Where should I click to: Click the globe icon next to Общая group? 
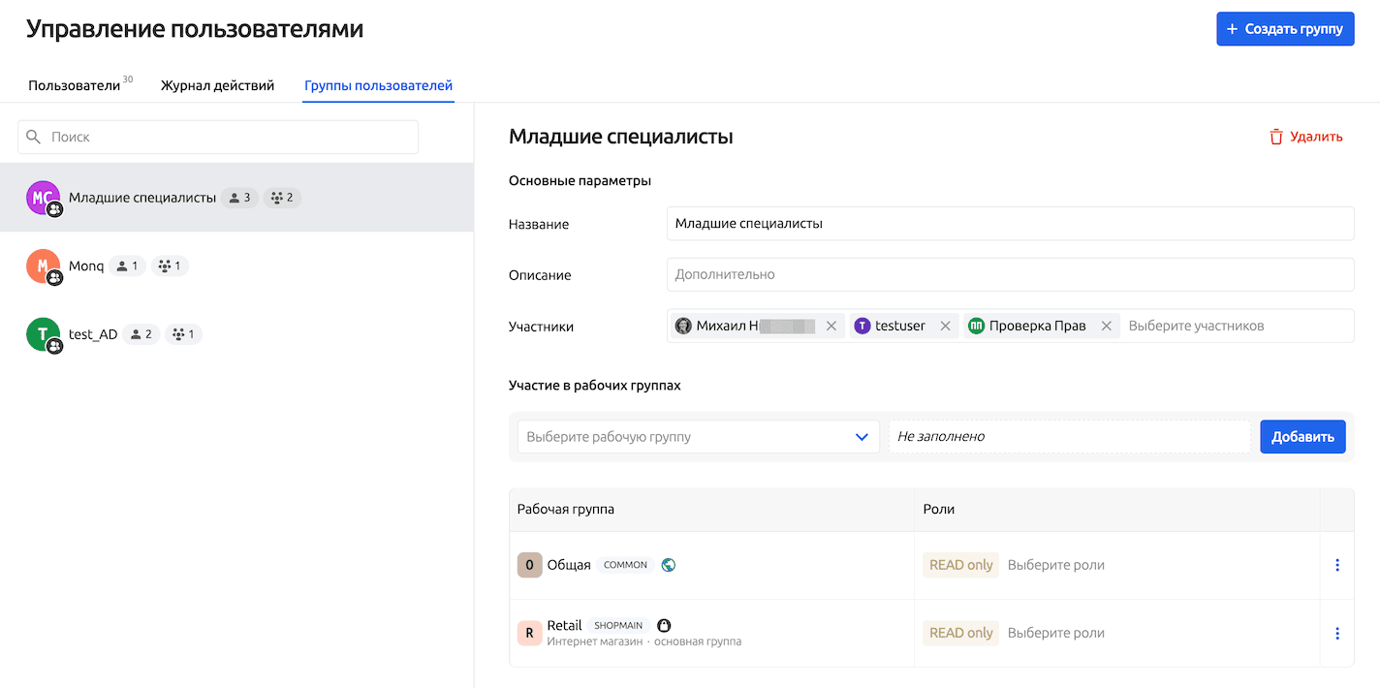click(x=668, y=563)
